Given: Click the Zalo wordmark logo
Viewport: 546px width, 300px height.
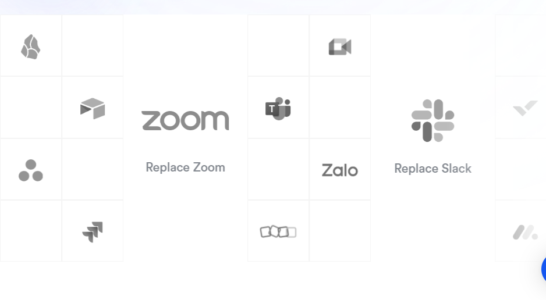Looking at the screenshot, I should (340, 170).
